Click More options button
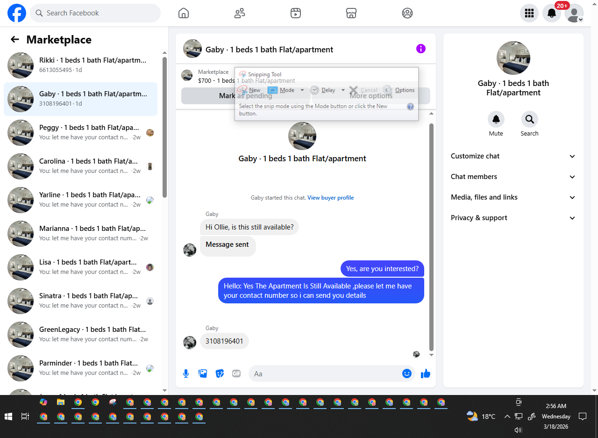Image resolution: width=598 pixels, height=438 pixels. click(x=371, y=96)
